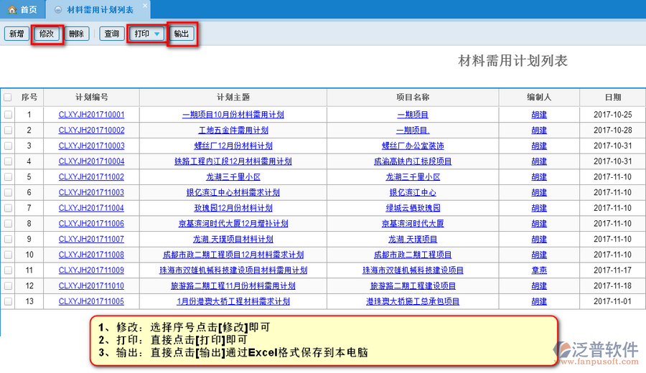Click the 计划主题 column header

pyautogui.click(x=233, y=97)
